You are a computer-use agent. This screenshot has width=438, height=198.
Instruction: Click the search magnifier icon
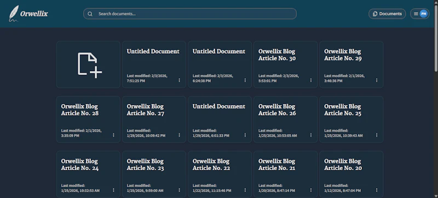[x=90, y=14]
